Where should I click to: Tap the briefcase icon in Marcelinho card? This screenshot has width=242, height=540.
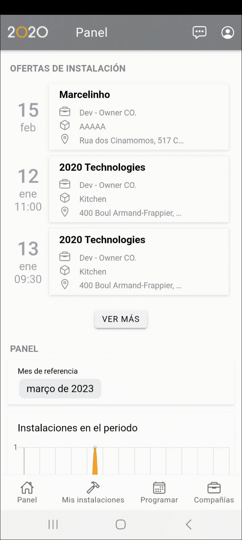click(x=65, y=111)
